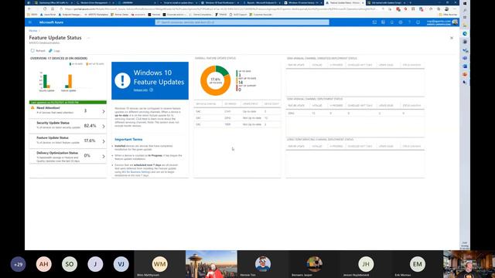
Task: Open the Azure portal hamburger menu
Action: point(30,22)
